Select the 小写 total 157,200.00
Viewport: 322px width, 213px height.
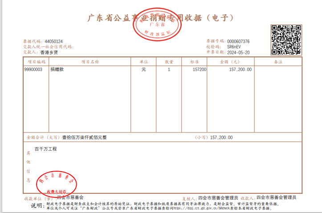pyautogui.click(x=221, y=137)
